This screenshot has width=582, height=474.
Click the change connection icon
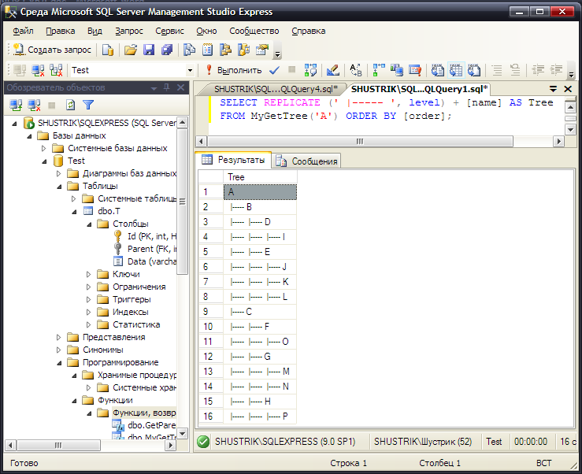pos(56,70)
